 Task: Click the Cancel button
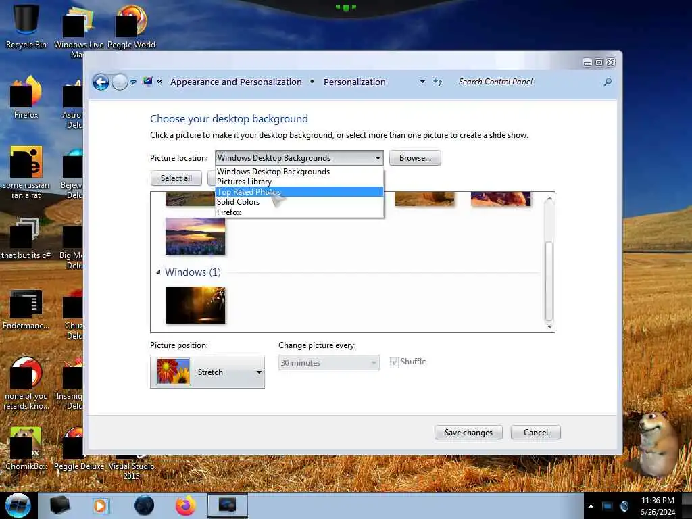click(536, 432)
